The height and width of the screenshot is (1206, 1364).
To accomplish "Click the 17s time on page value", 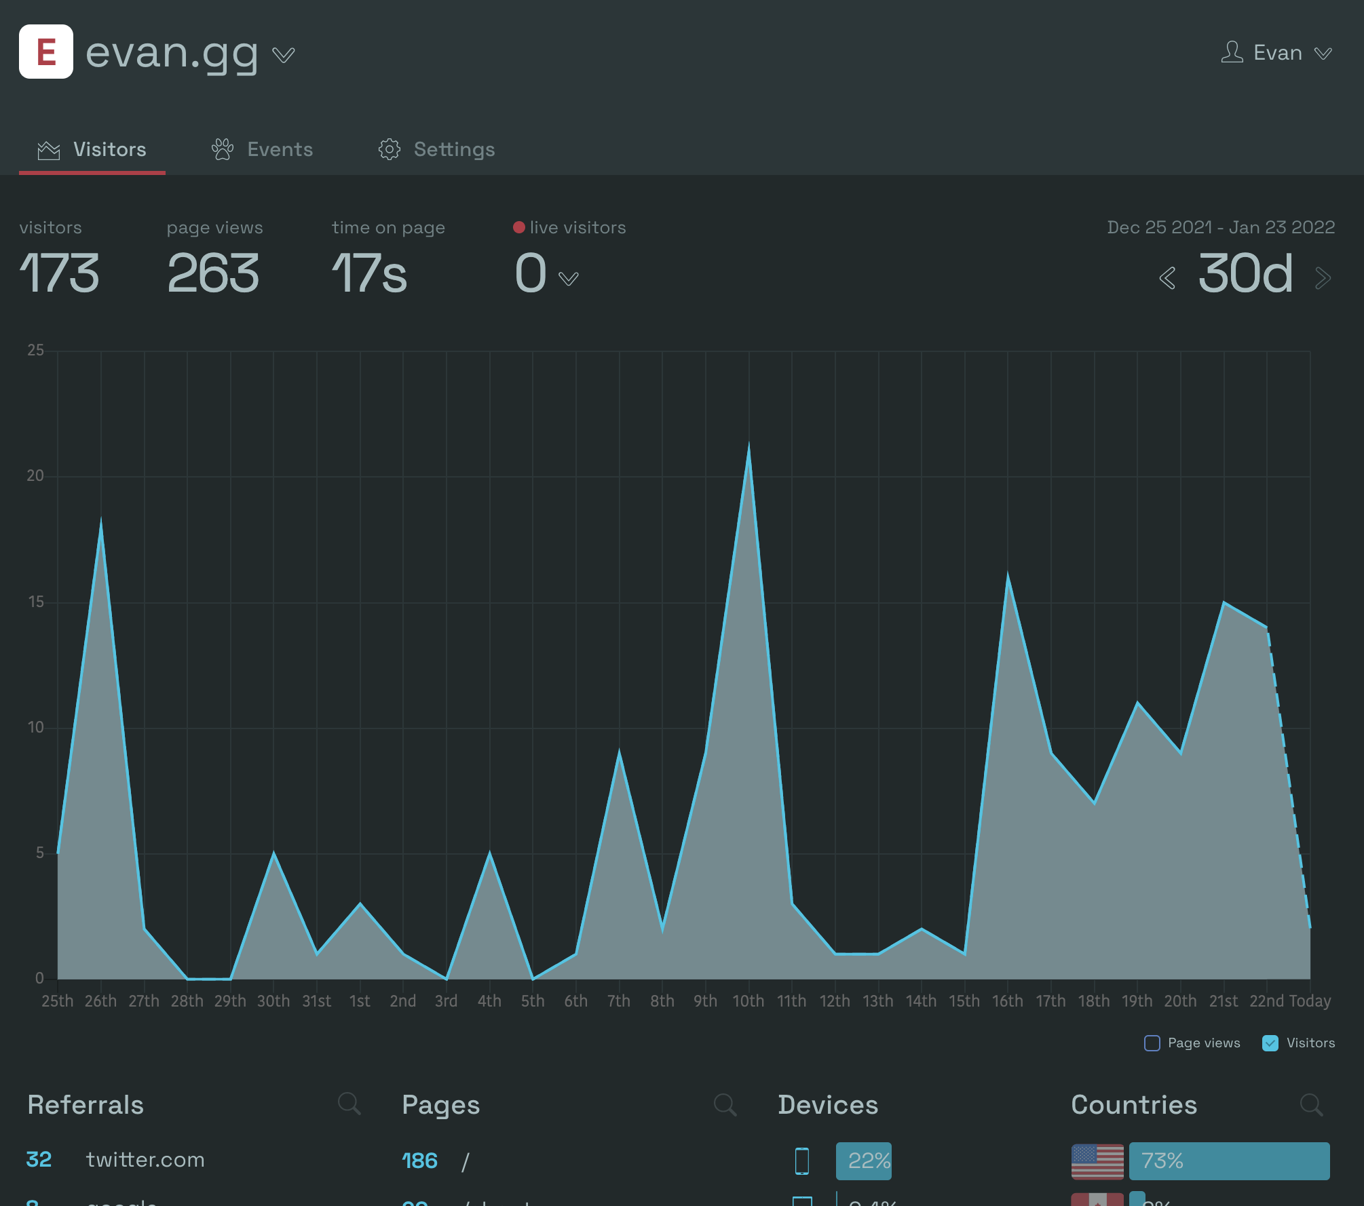I will (369, 273).
